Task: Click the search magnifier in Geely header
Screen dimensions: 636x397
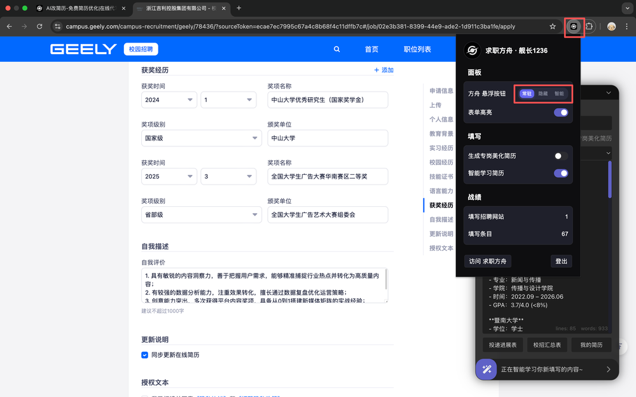Action: click(336, 49)
